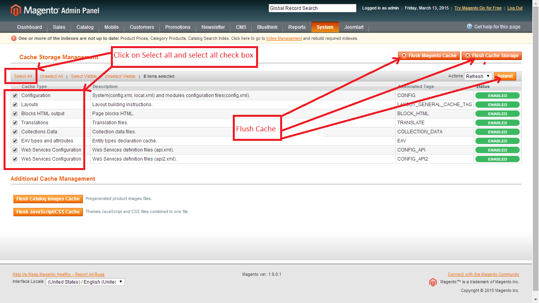Open the Bluethink menu
Screen dimensions: 539x303
tap(268, 27)
